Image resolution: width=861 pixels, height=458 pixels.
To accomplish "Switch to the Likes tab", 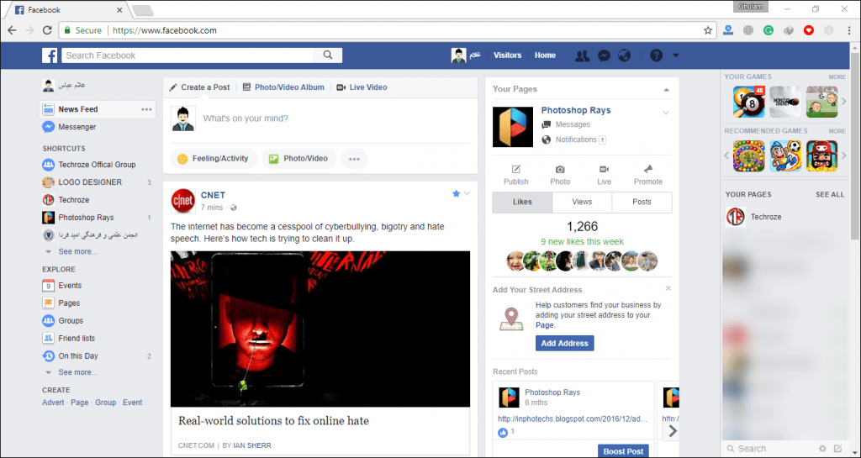I will [522, 202].
